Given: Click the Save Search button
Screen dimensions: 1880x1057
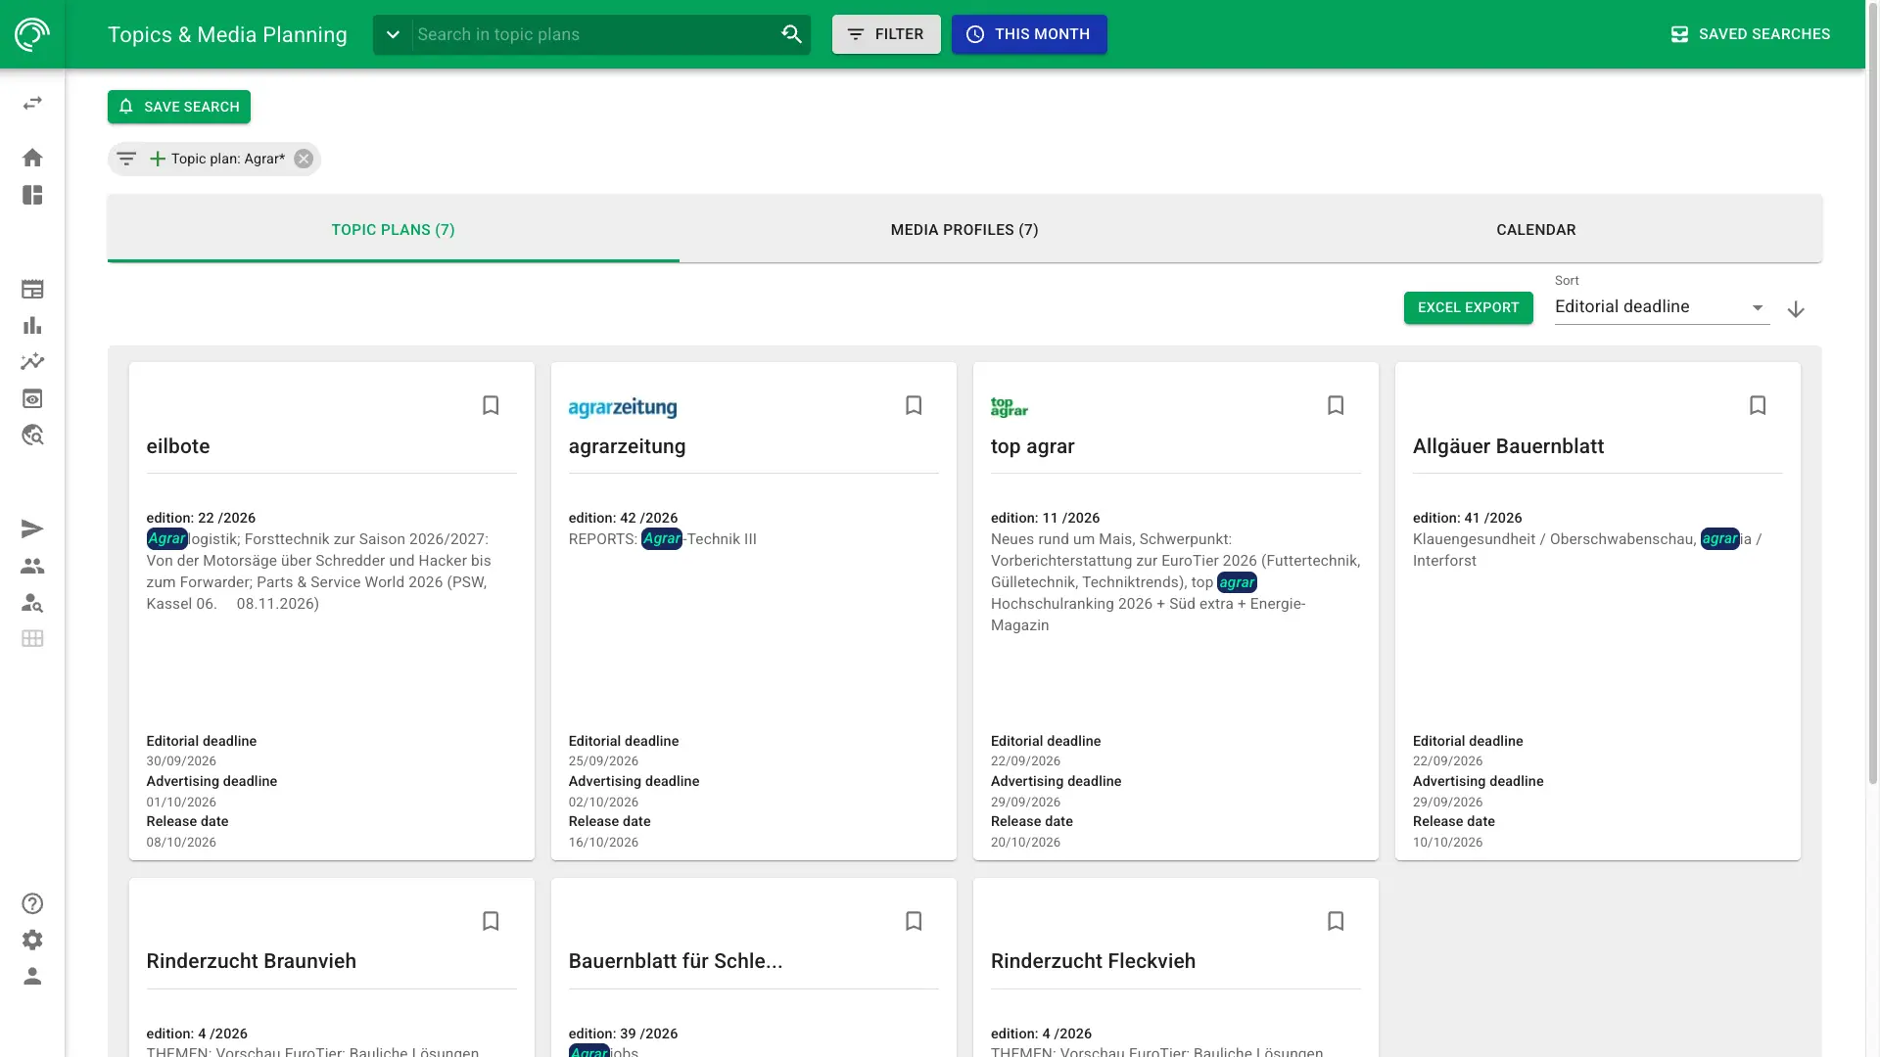Looking at the screenshot, I should click(179, 107).
